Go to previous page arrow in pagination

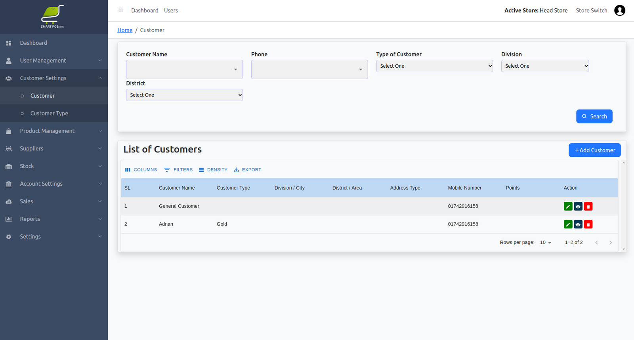596,243
